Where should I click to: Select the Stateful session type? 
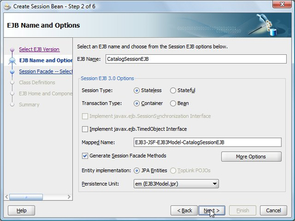coord(173,91)
